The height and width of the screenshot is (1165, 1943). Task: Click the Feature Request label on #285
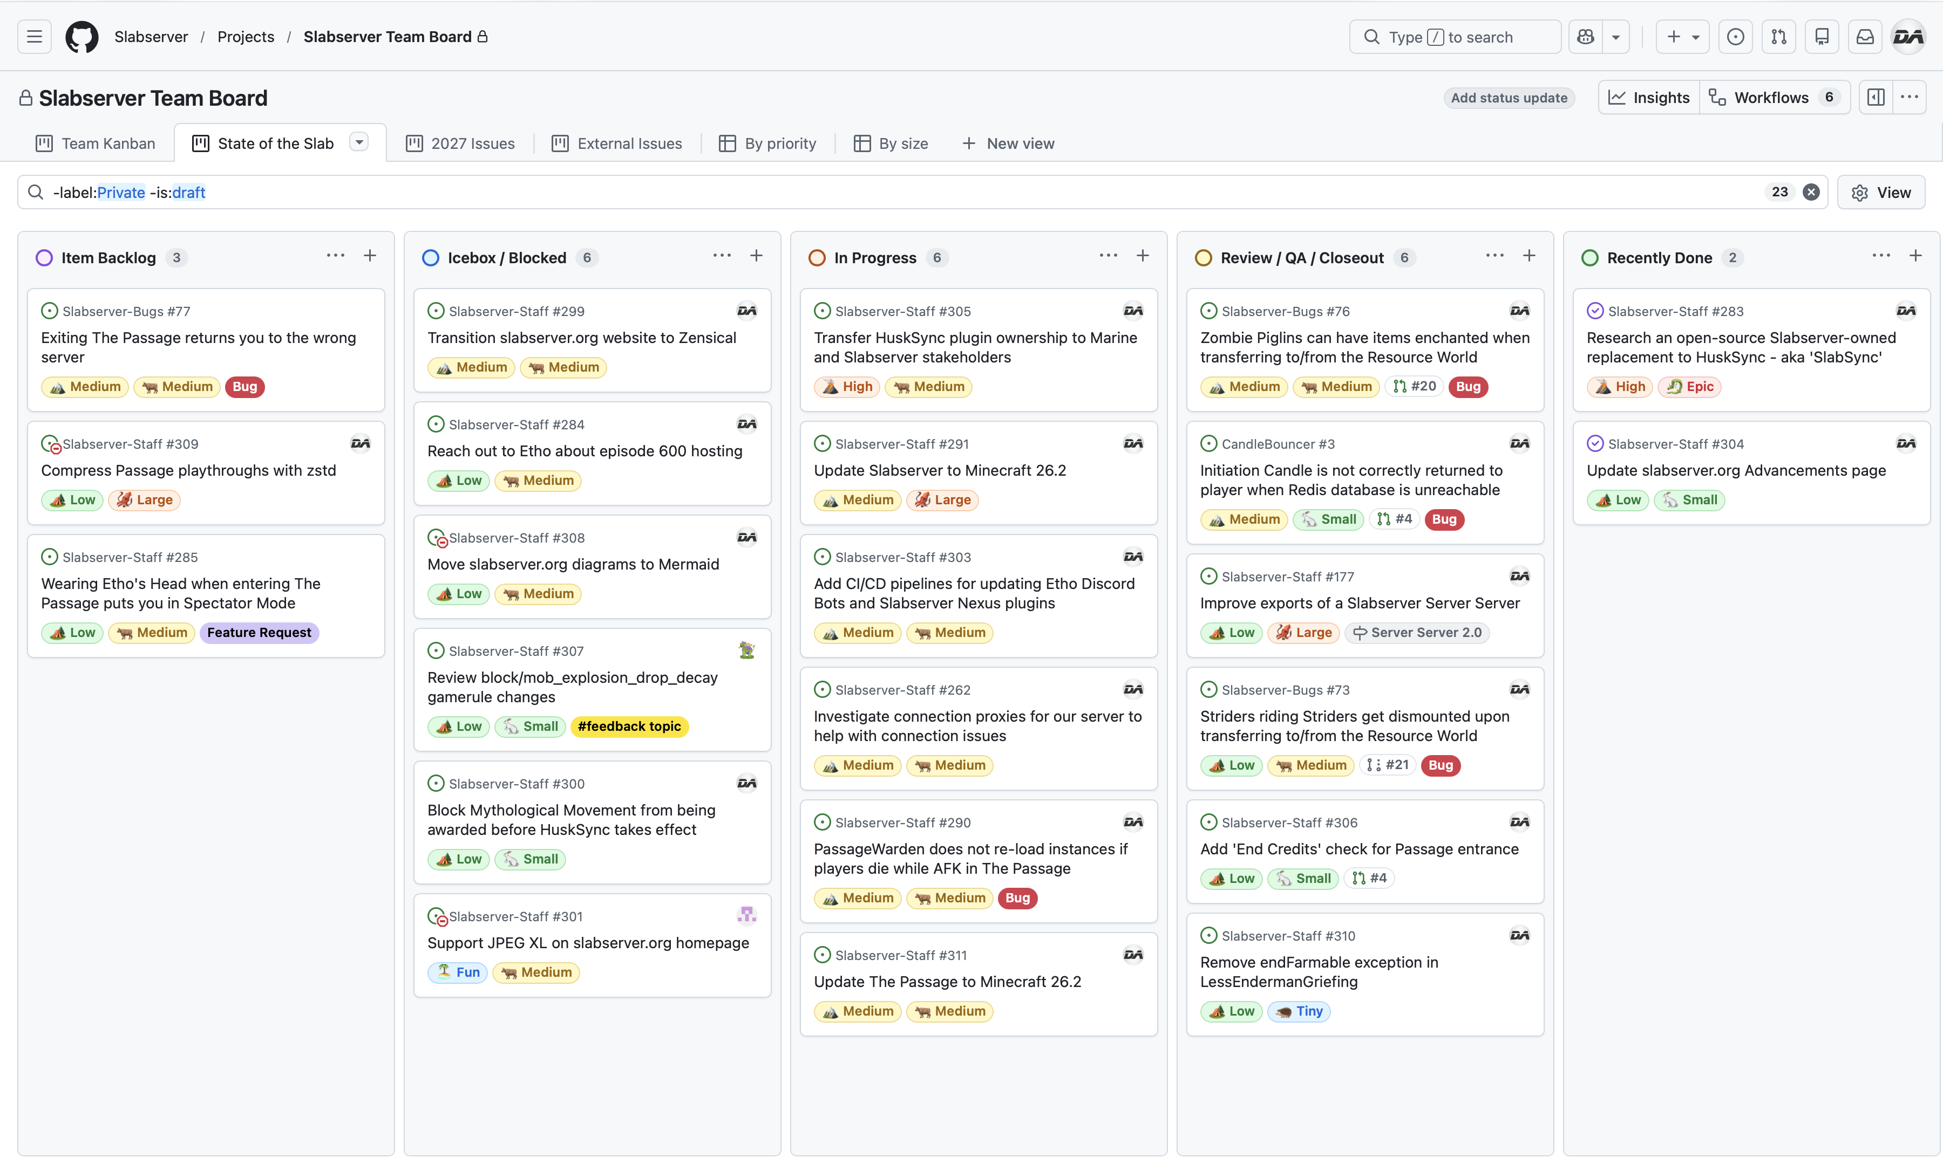tap(259, 633)
